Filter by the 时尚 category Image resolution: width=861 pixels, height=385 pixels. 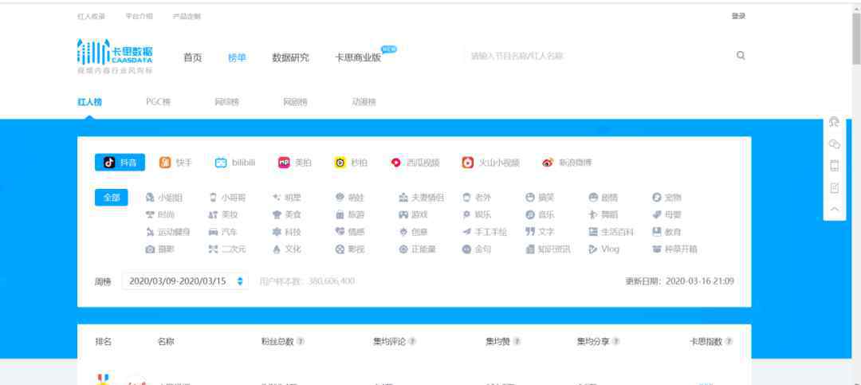160,214
